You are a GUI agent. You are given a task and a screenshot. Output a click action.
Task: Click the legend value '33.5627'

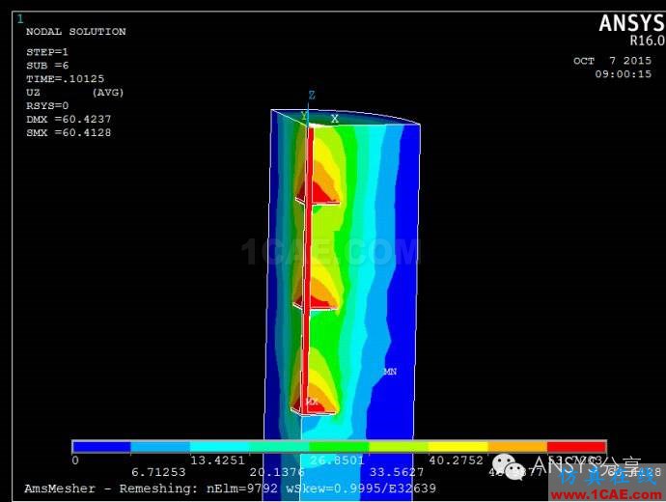click(x=397, y=472)
